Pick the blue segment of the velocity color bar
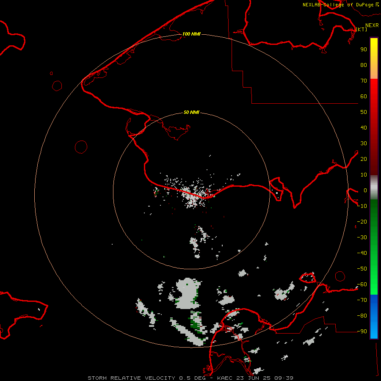 pyautogui.click(x=374, y=317)
